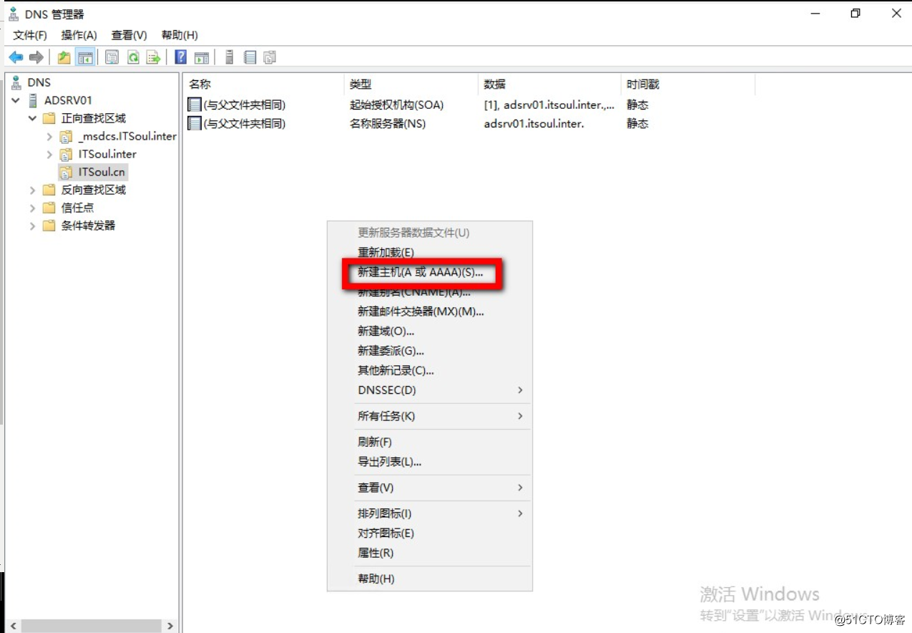Collapse the ADSRV01 tree node
Screen dimensions: 912x633
click(x=16, y=100)
